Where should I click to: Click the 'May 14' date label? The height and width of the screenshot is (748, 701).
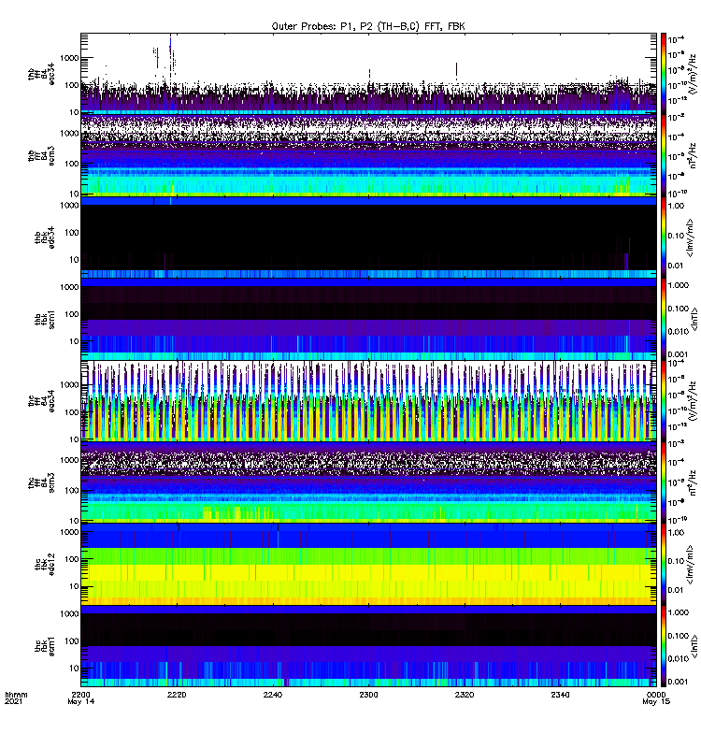coord(81,702)
